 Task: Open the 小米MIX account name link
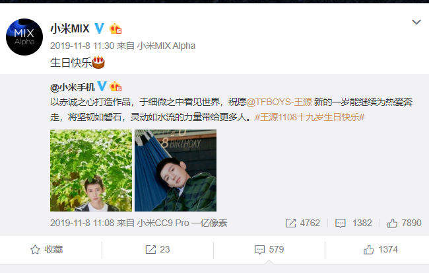tap(70, 28)
